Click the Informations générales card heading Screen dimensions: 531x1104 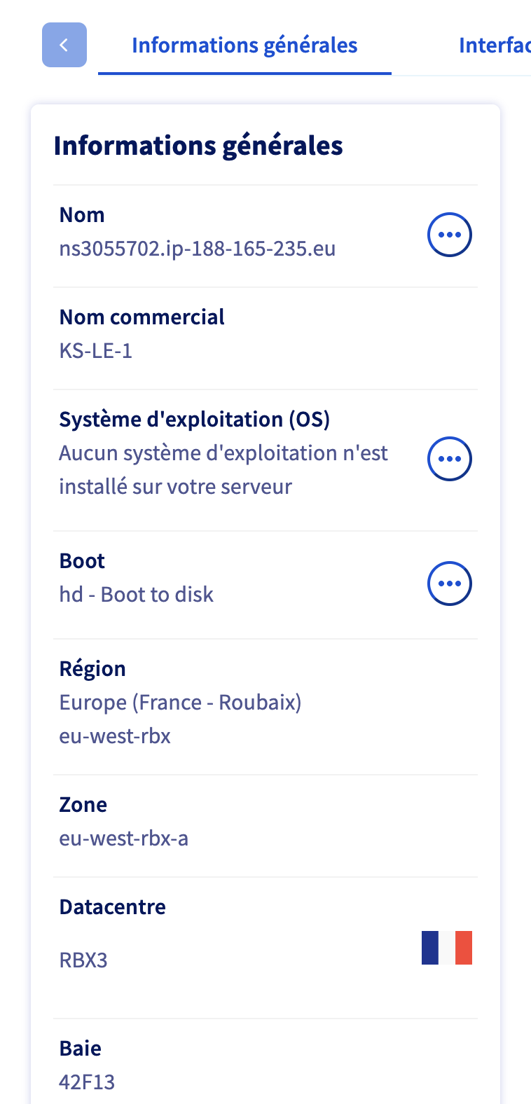[x=198, y=146]
